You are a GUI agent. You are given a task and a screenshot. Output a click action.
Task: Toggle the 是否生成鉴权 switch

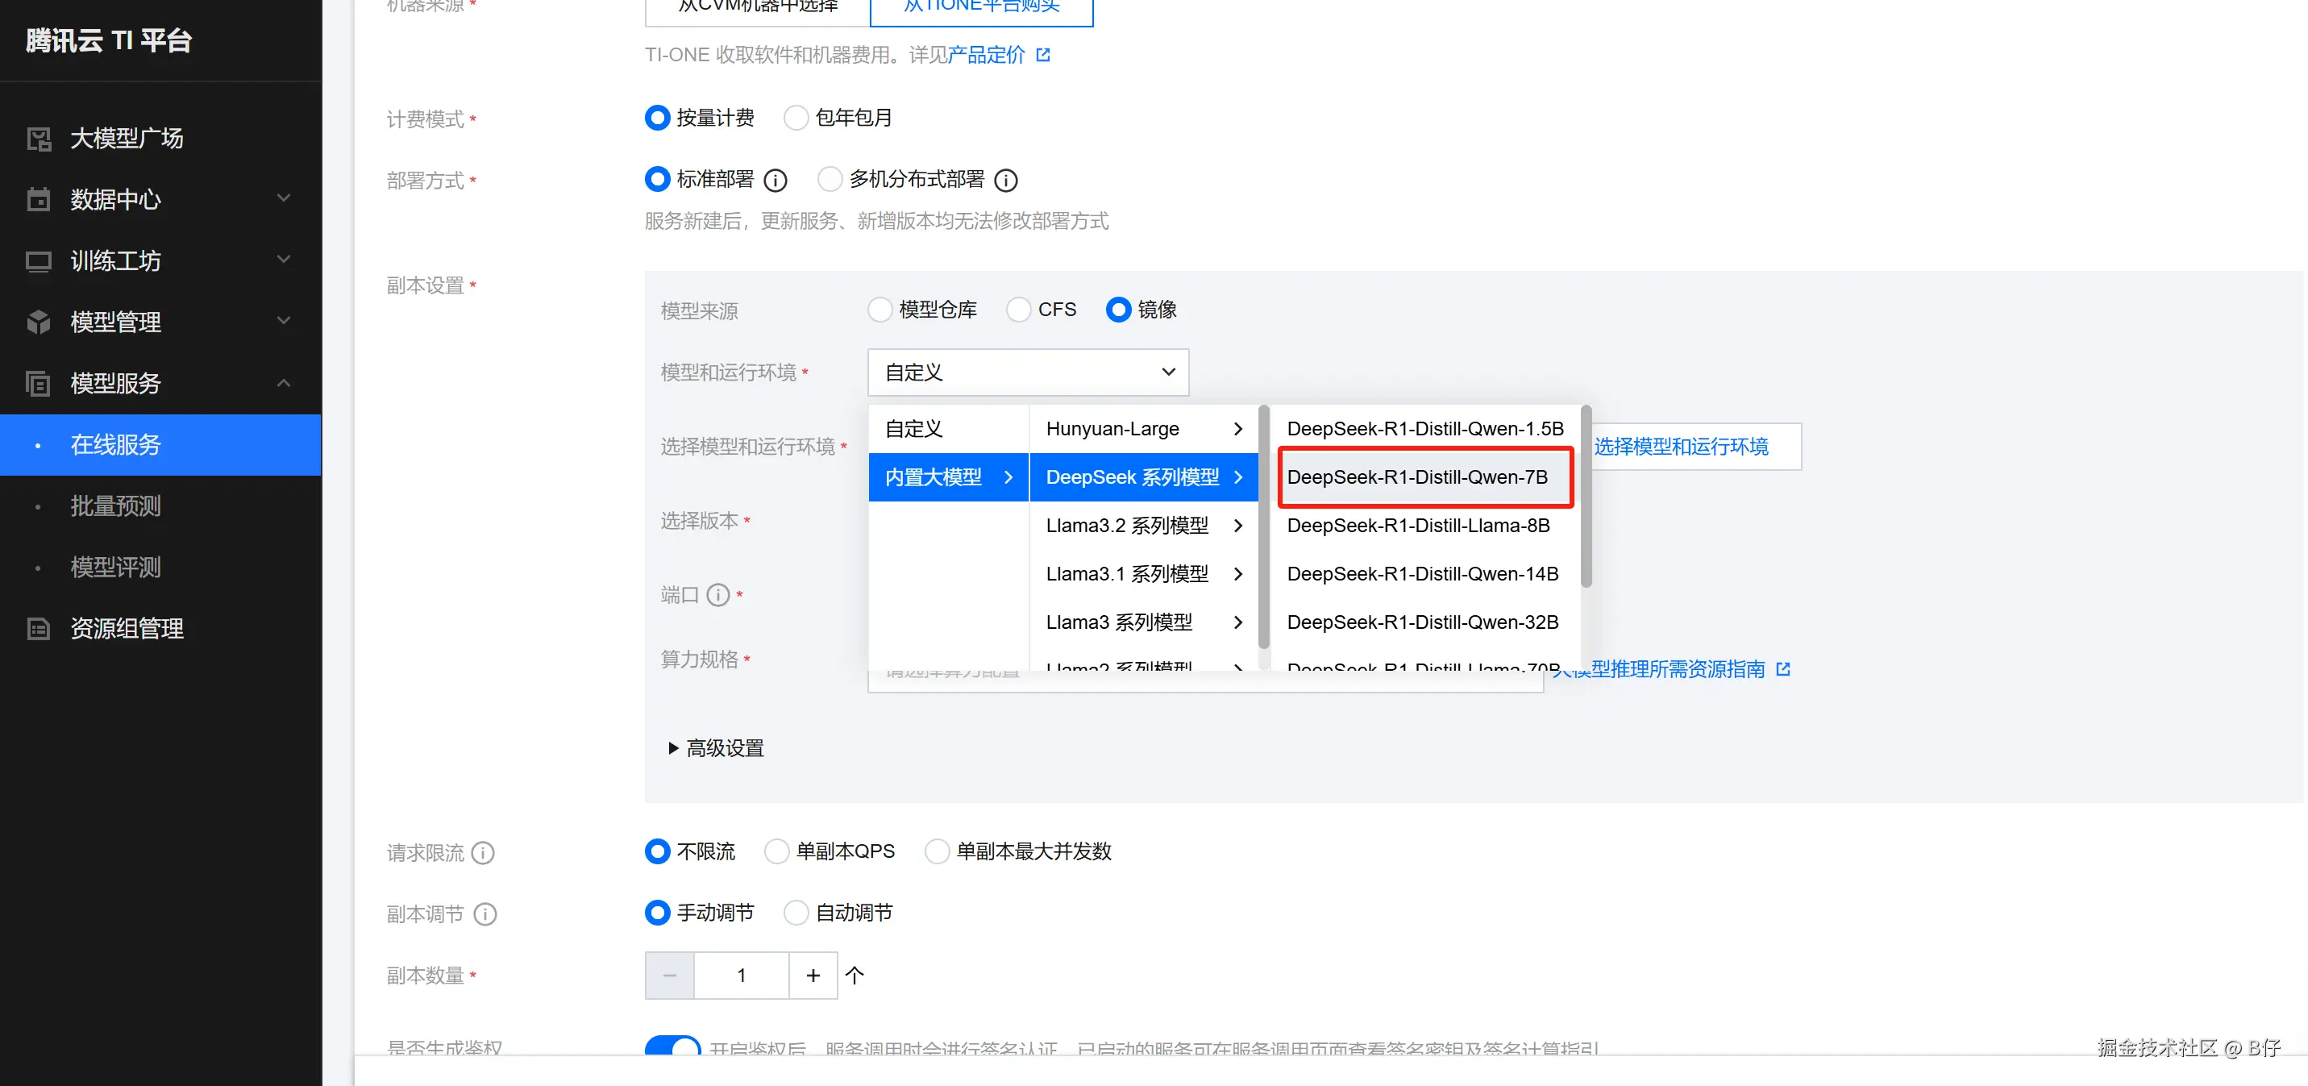[672, 1046]
